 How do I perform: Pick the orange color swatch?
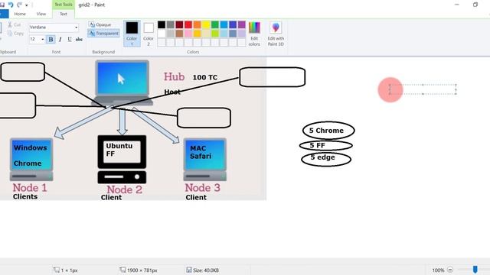coord(198,24)
